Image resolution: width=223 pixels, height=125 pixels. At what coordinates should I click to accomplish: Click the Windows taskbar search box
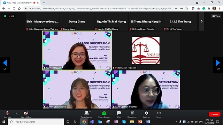click(x=36, y=122)
